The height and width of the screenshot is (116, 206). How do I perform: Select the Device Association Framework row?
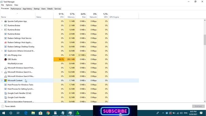tap(70, 101)
